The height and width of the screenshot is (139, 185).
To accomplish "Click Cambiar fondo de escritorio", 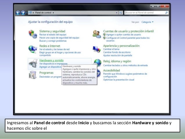I will pos(117,52).
